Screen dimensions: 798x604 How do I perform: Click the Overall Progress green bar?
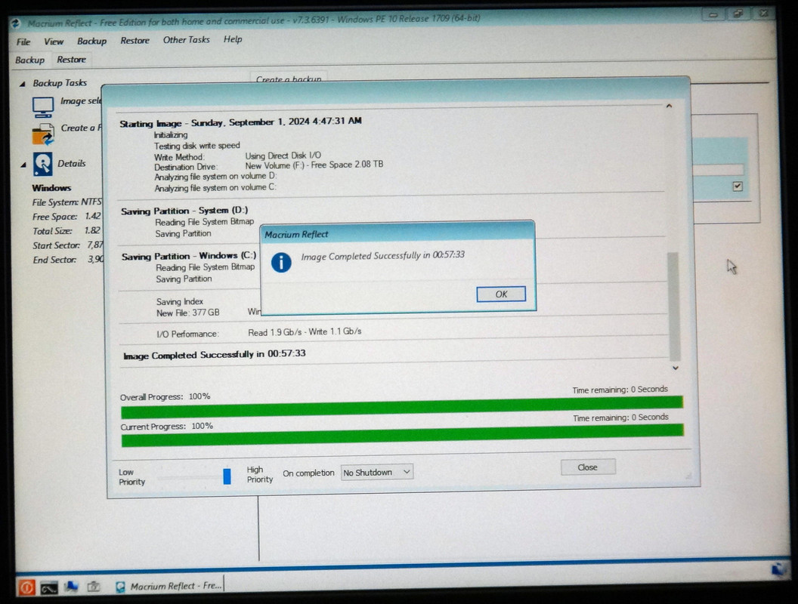pos(401,407)
